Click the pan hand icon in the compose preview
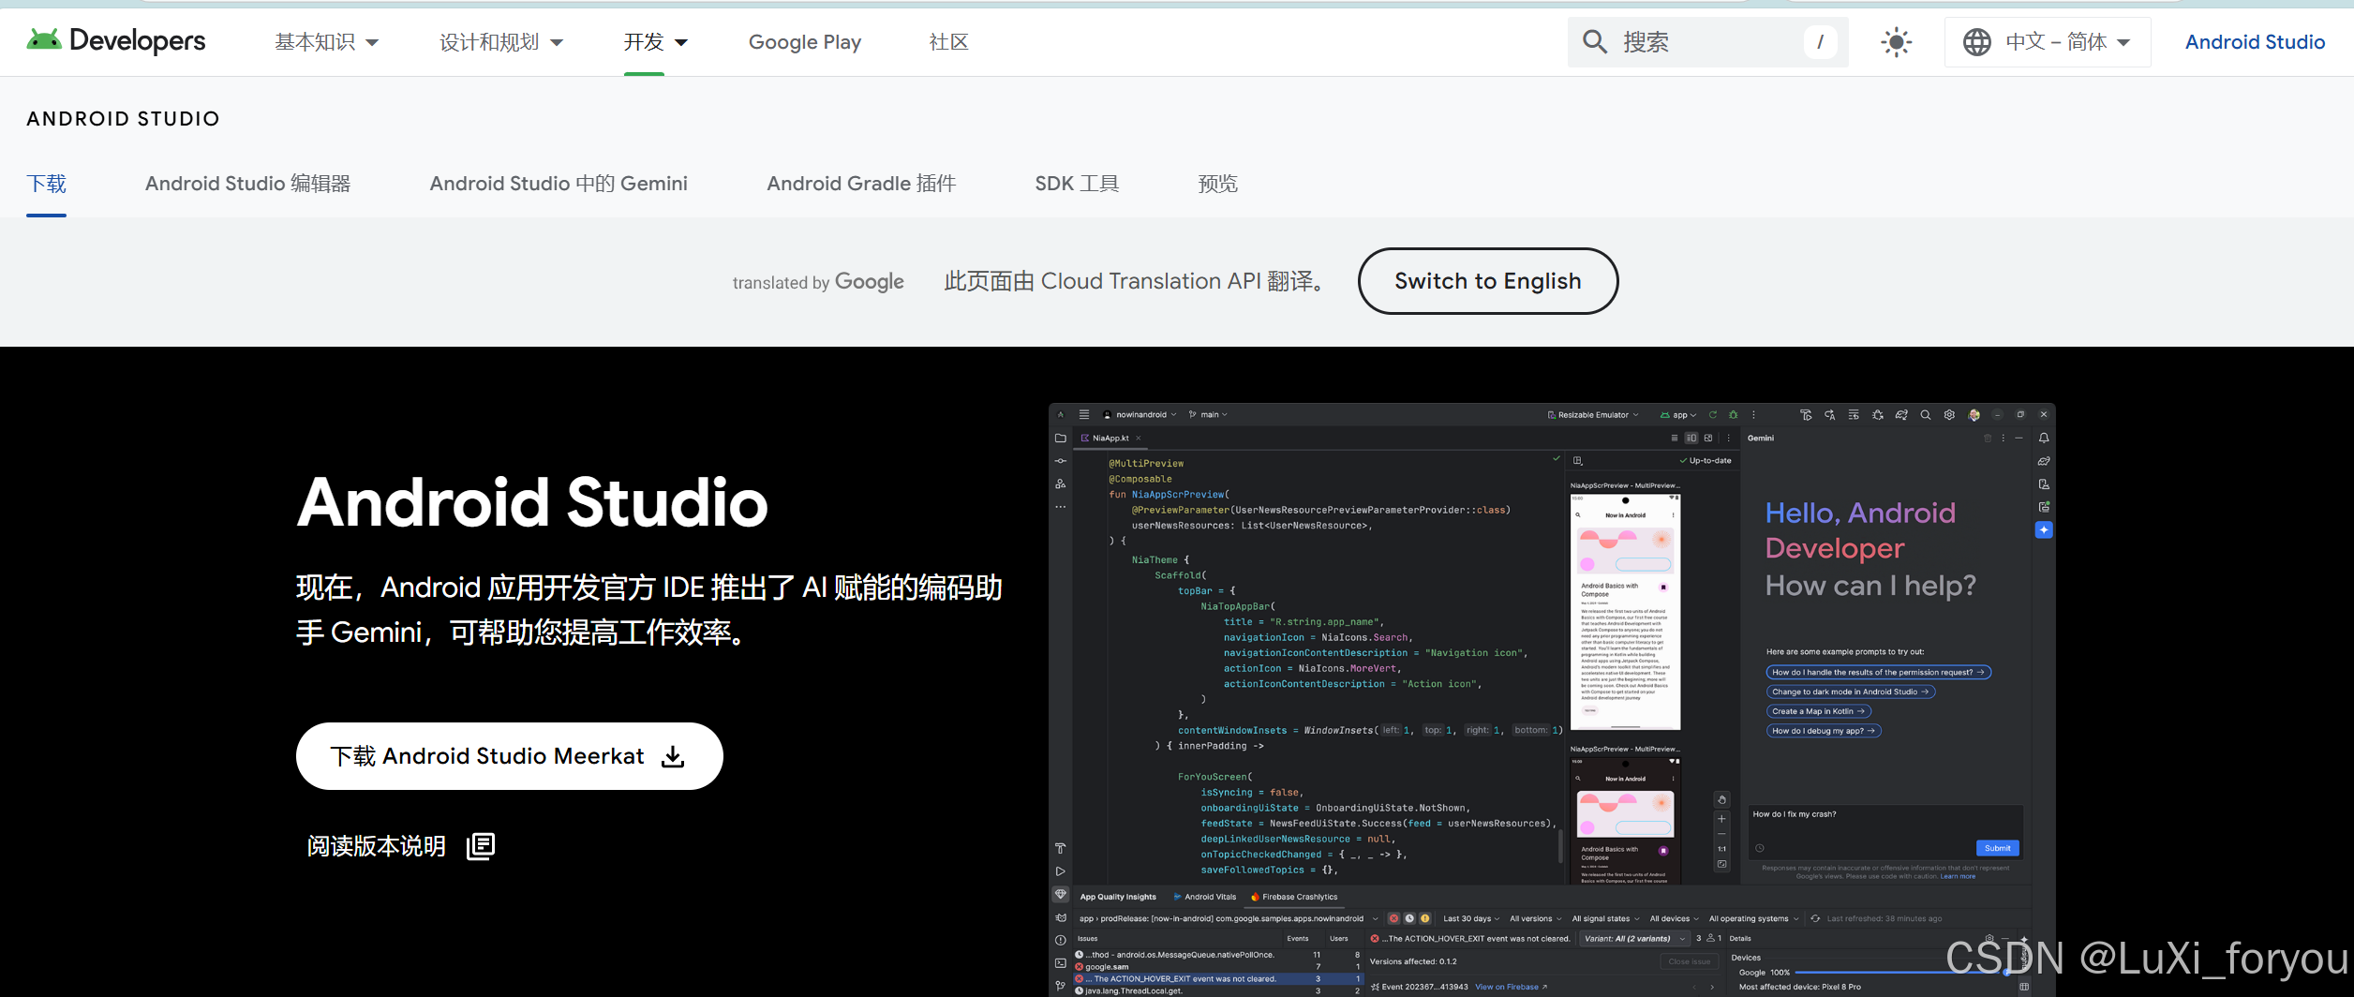2354x997 pixels. tap(1721, 799)
